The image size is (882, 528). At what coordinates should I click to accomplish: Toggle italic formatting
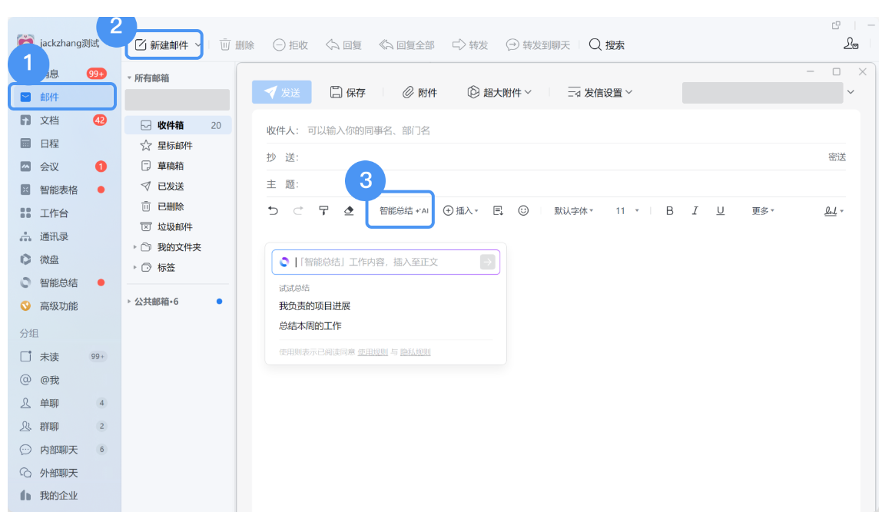coord(695,210)
